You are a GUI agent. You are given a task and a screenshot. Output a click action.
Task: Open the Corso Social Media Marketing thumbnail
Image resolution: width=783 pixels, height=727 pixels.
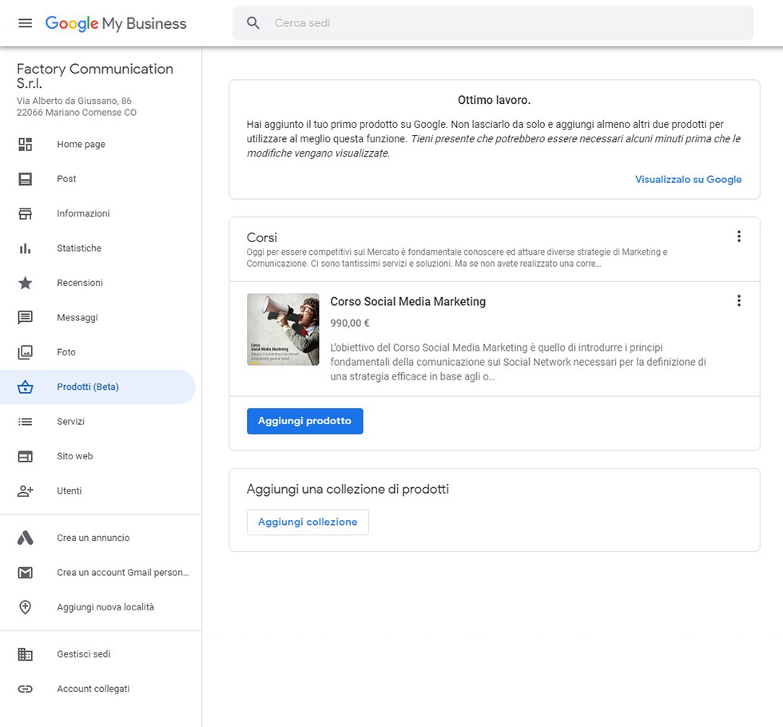pyautogui.click(x=283, y=329)
